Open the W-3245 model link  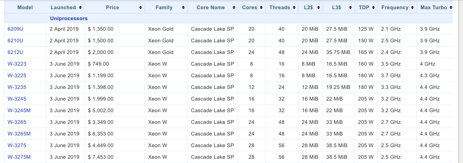click(x=17, y=99)
